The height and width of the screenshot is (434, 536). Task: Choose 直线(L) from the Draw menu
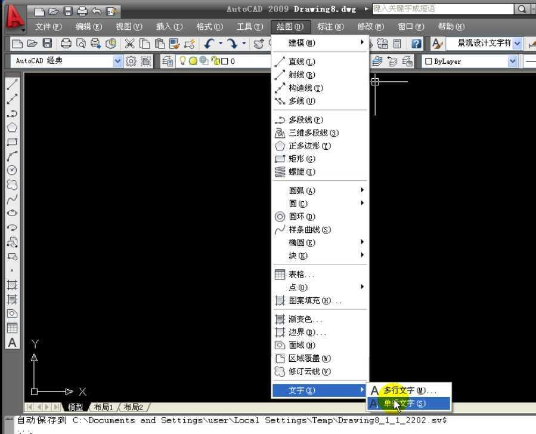pyautogui.click(x=320, y=62)
